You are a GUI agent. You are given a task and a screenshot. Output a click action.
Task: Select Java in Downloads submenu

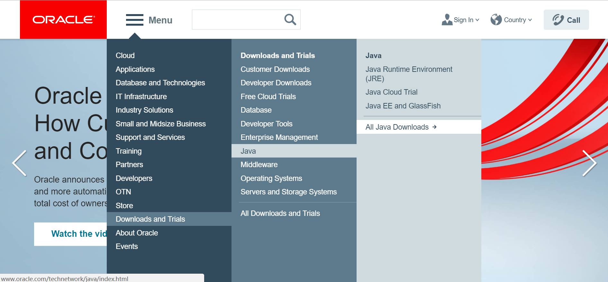point(294,151)
